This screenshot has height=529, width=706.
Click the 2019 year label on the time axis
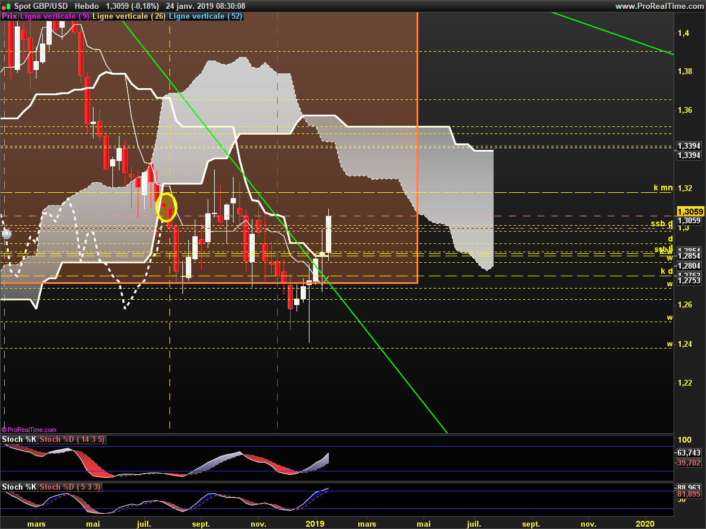315,523
